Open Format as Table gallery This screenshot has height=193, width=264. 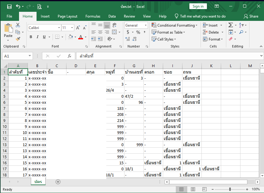point(168,32)
